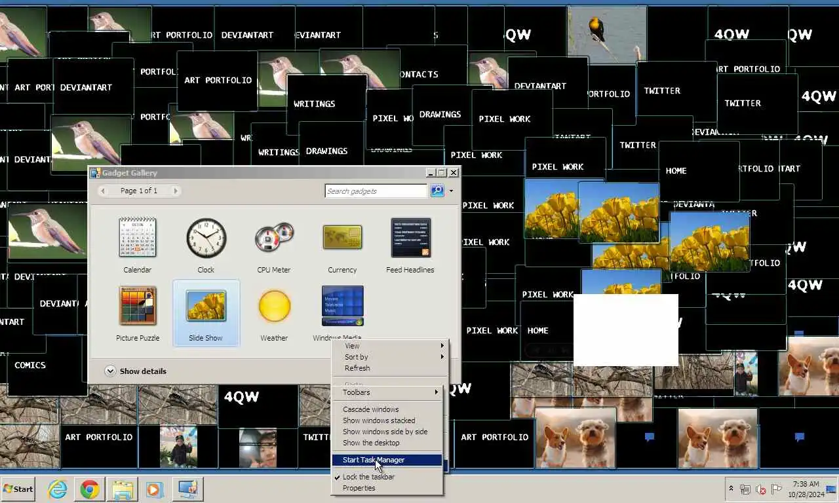
Task: Select the Calendar gadget
Action: (137, 246)
